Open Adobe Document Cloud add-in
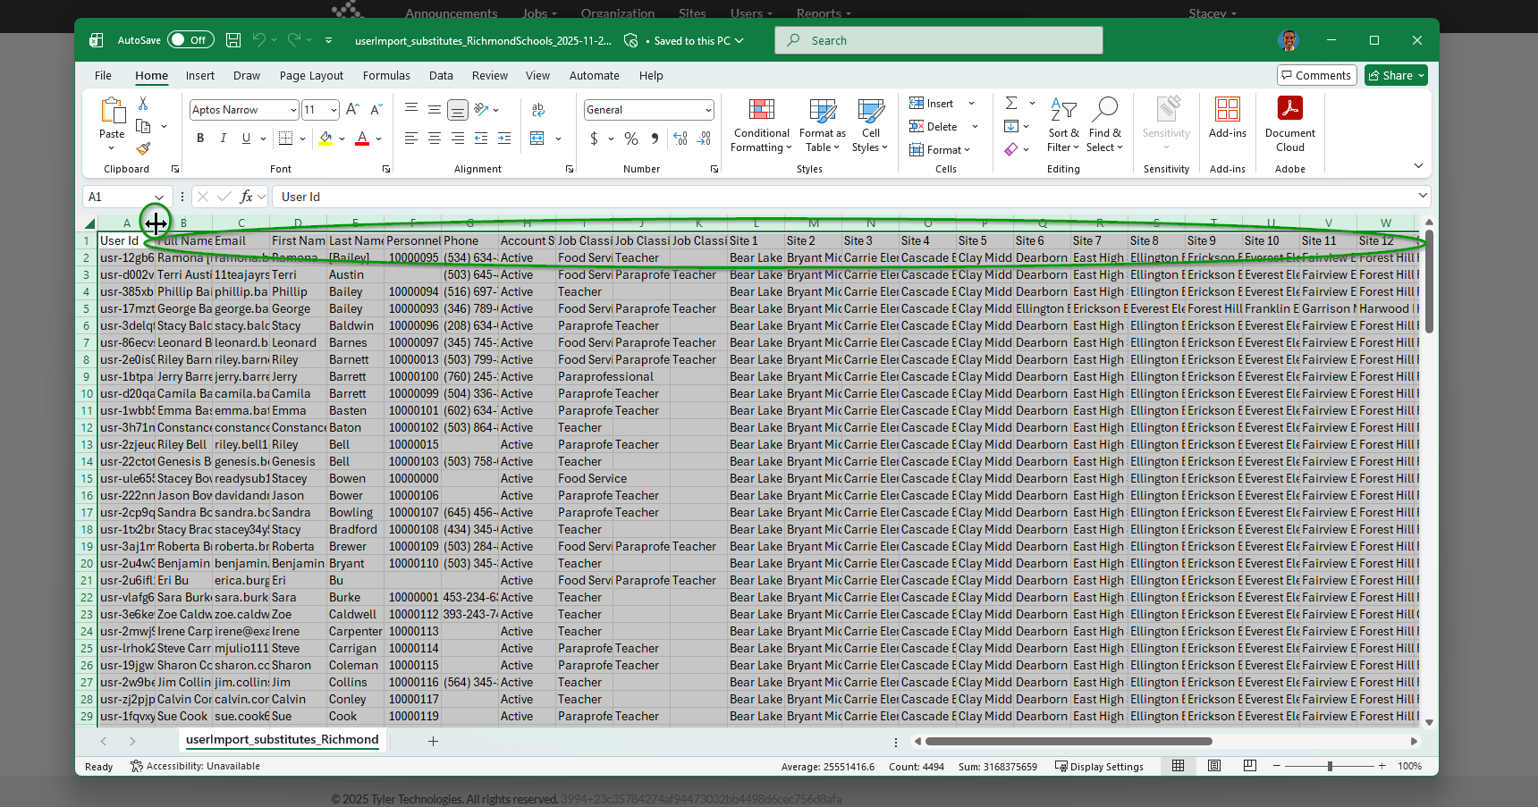 click(x=1289, y=125)
